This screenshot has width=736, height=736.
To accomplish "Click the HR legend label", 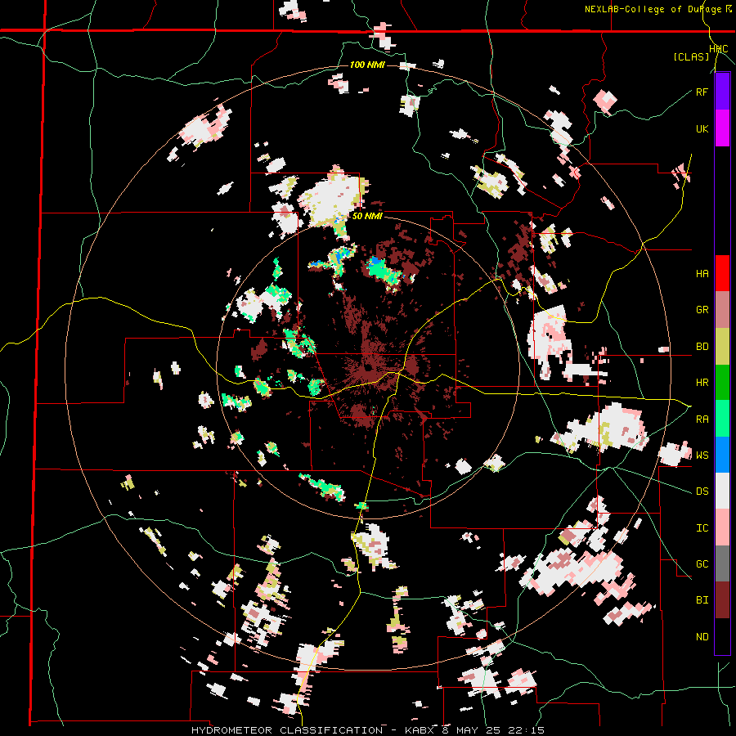I will tap(702, 383).
